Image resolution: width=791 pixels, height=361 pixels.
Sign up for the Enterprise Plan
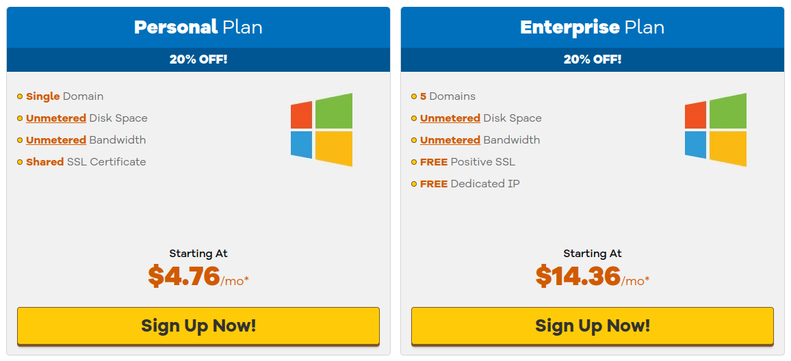(593, 325)
